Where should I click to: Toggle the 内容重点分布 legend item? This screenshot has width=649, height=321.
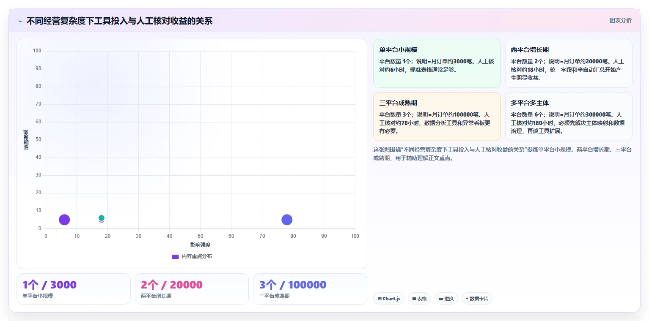click(x=192, y=256)
